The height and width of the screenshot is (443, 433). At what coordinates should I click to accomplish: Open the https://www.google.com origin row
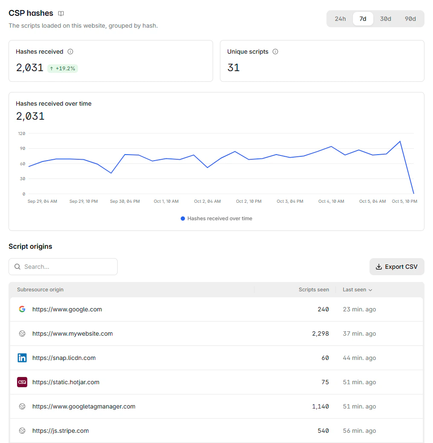click(x=216, y=309)
